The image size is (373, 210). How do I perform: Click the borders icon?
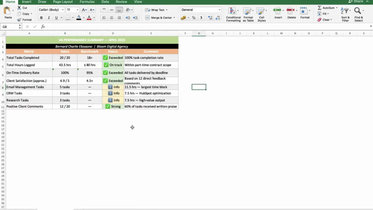pyautogui.click(x=68, y=18)
